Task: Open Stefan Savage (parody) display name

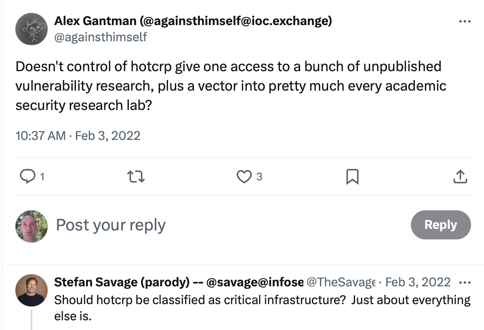Action: (179, 282)
